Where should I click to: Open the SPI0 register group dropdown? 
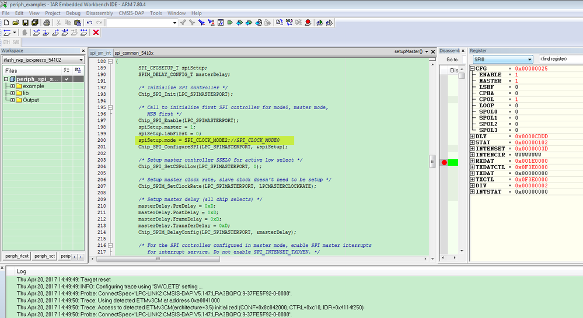click(529, 60)
